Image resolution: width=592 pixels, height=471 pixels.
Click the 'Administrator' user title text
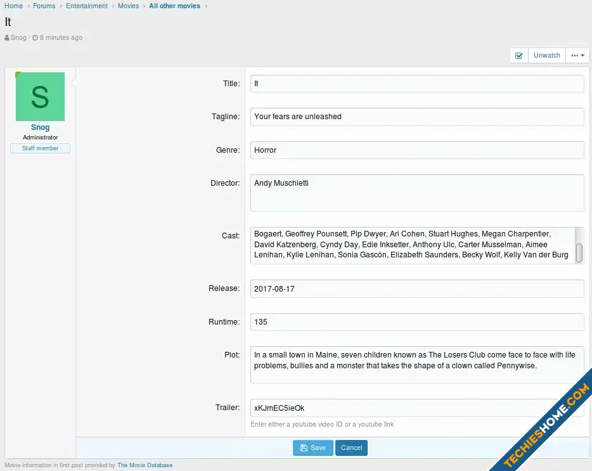tap(40, 138)
